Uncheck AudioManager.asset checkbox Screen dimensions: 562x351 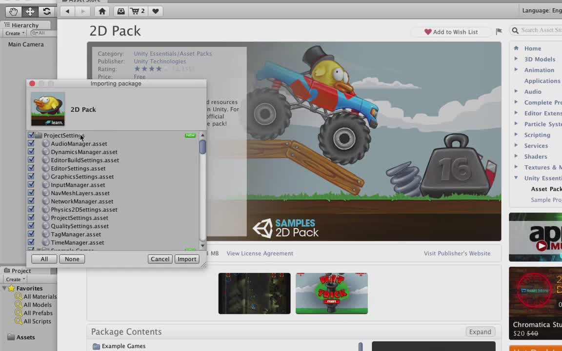pos(31,143)
